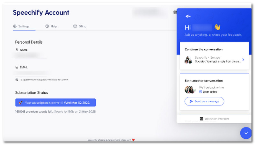Click the 'Personal Details' heading
The image size is (255, 145).
click(29, 42)
